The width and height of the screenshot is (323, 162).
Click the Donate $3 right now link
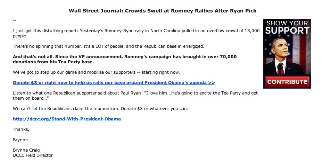click(114, 82)
